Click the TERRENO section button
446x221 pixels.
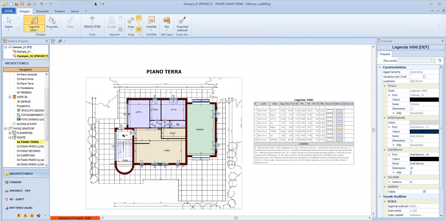click(16, 182)
